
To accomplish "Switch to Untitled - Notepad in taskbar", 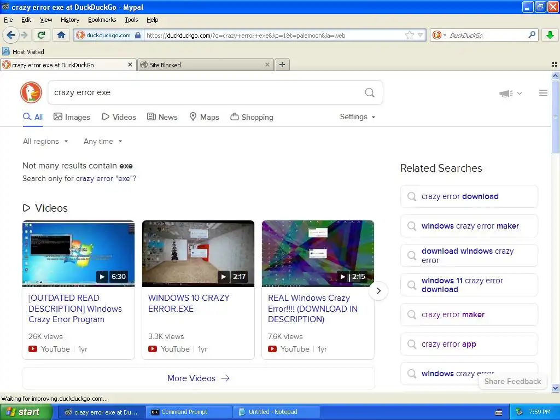I will (276, 412).
